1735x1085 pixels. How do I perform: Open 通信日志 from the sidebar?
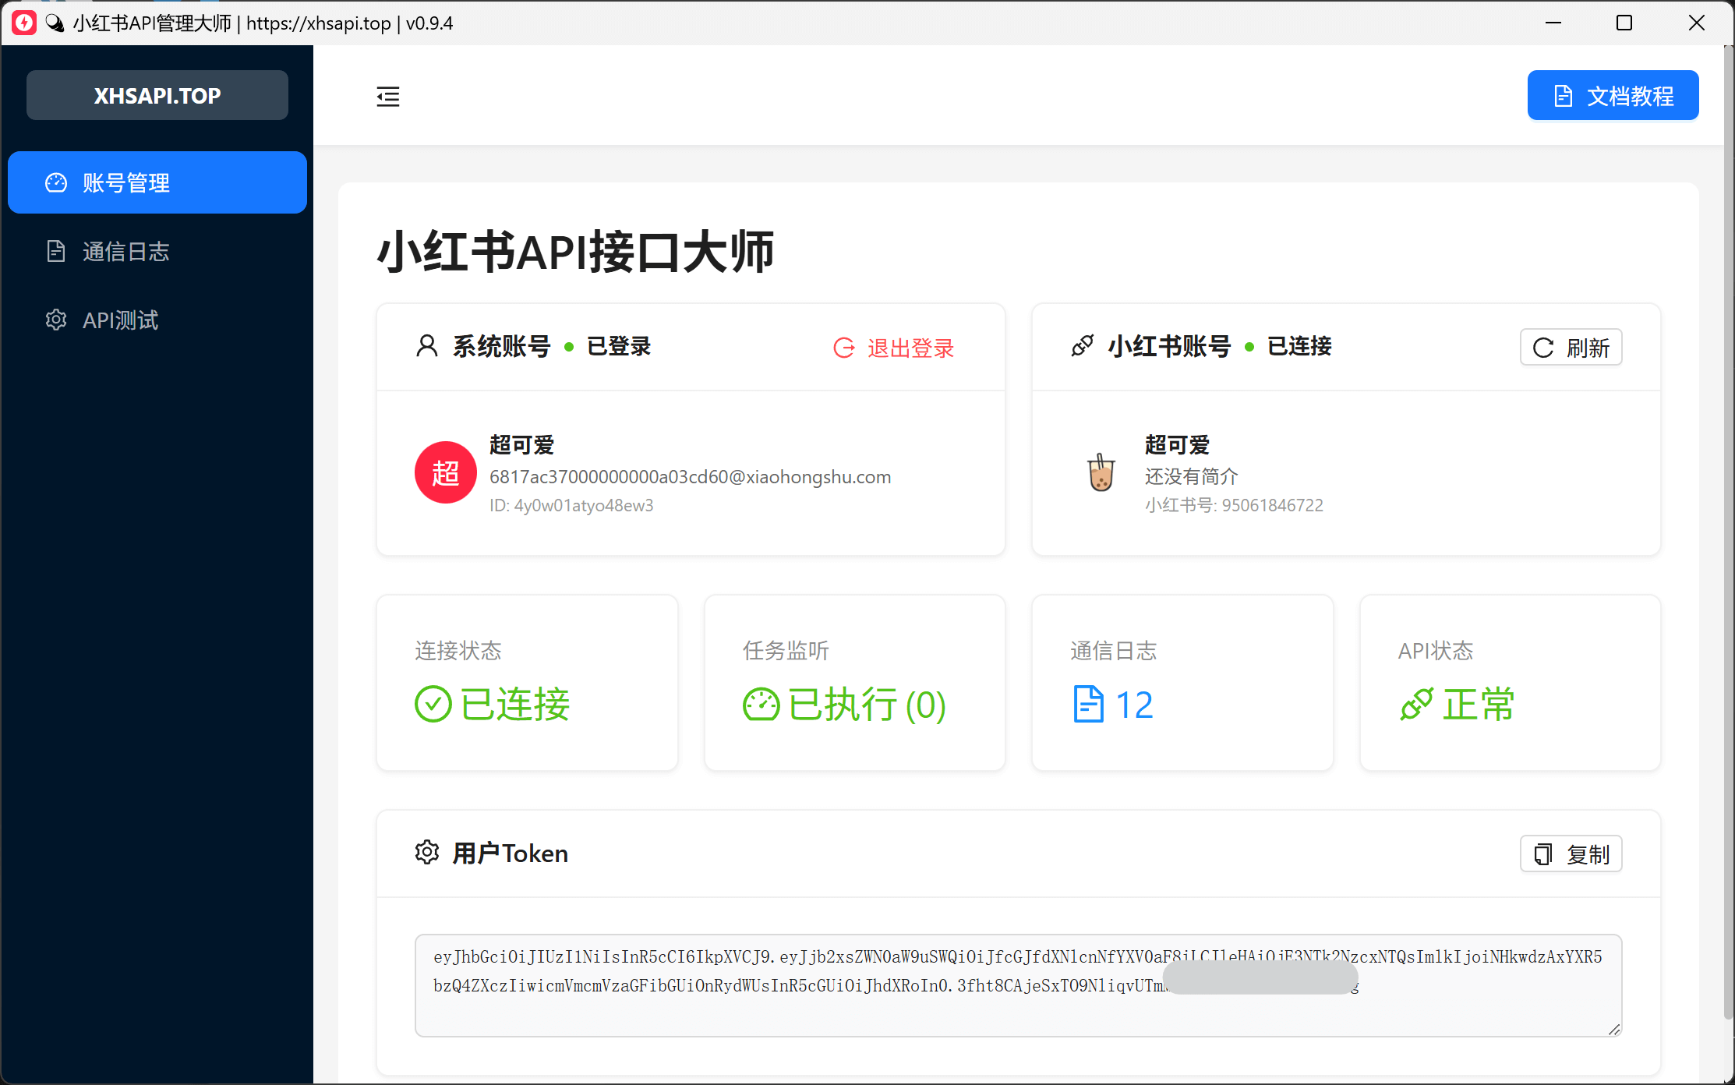(x=157, y=251)
